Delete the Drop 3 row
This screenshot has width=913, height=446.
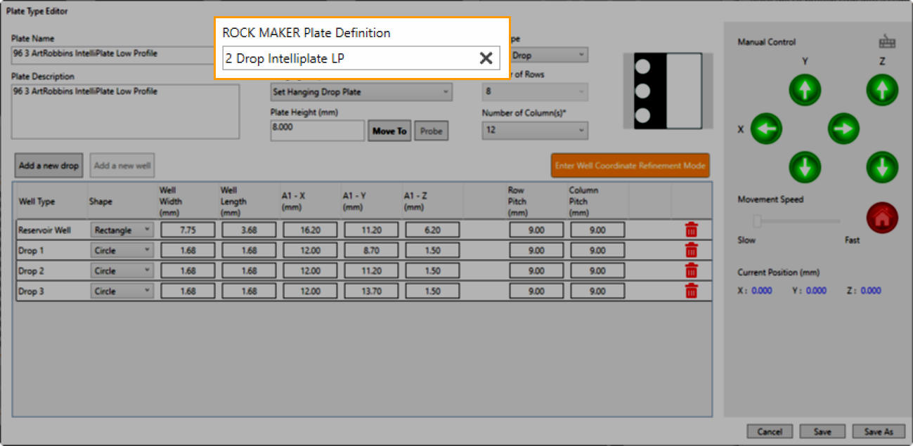[691, 291]
